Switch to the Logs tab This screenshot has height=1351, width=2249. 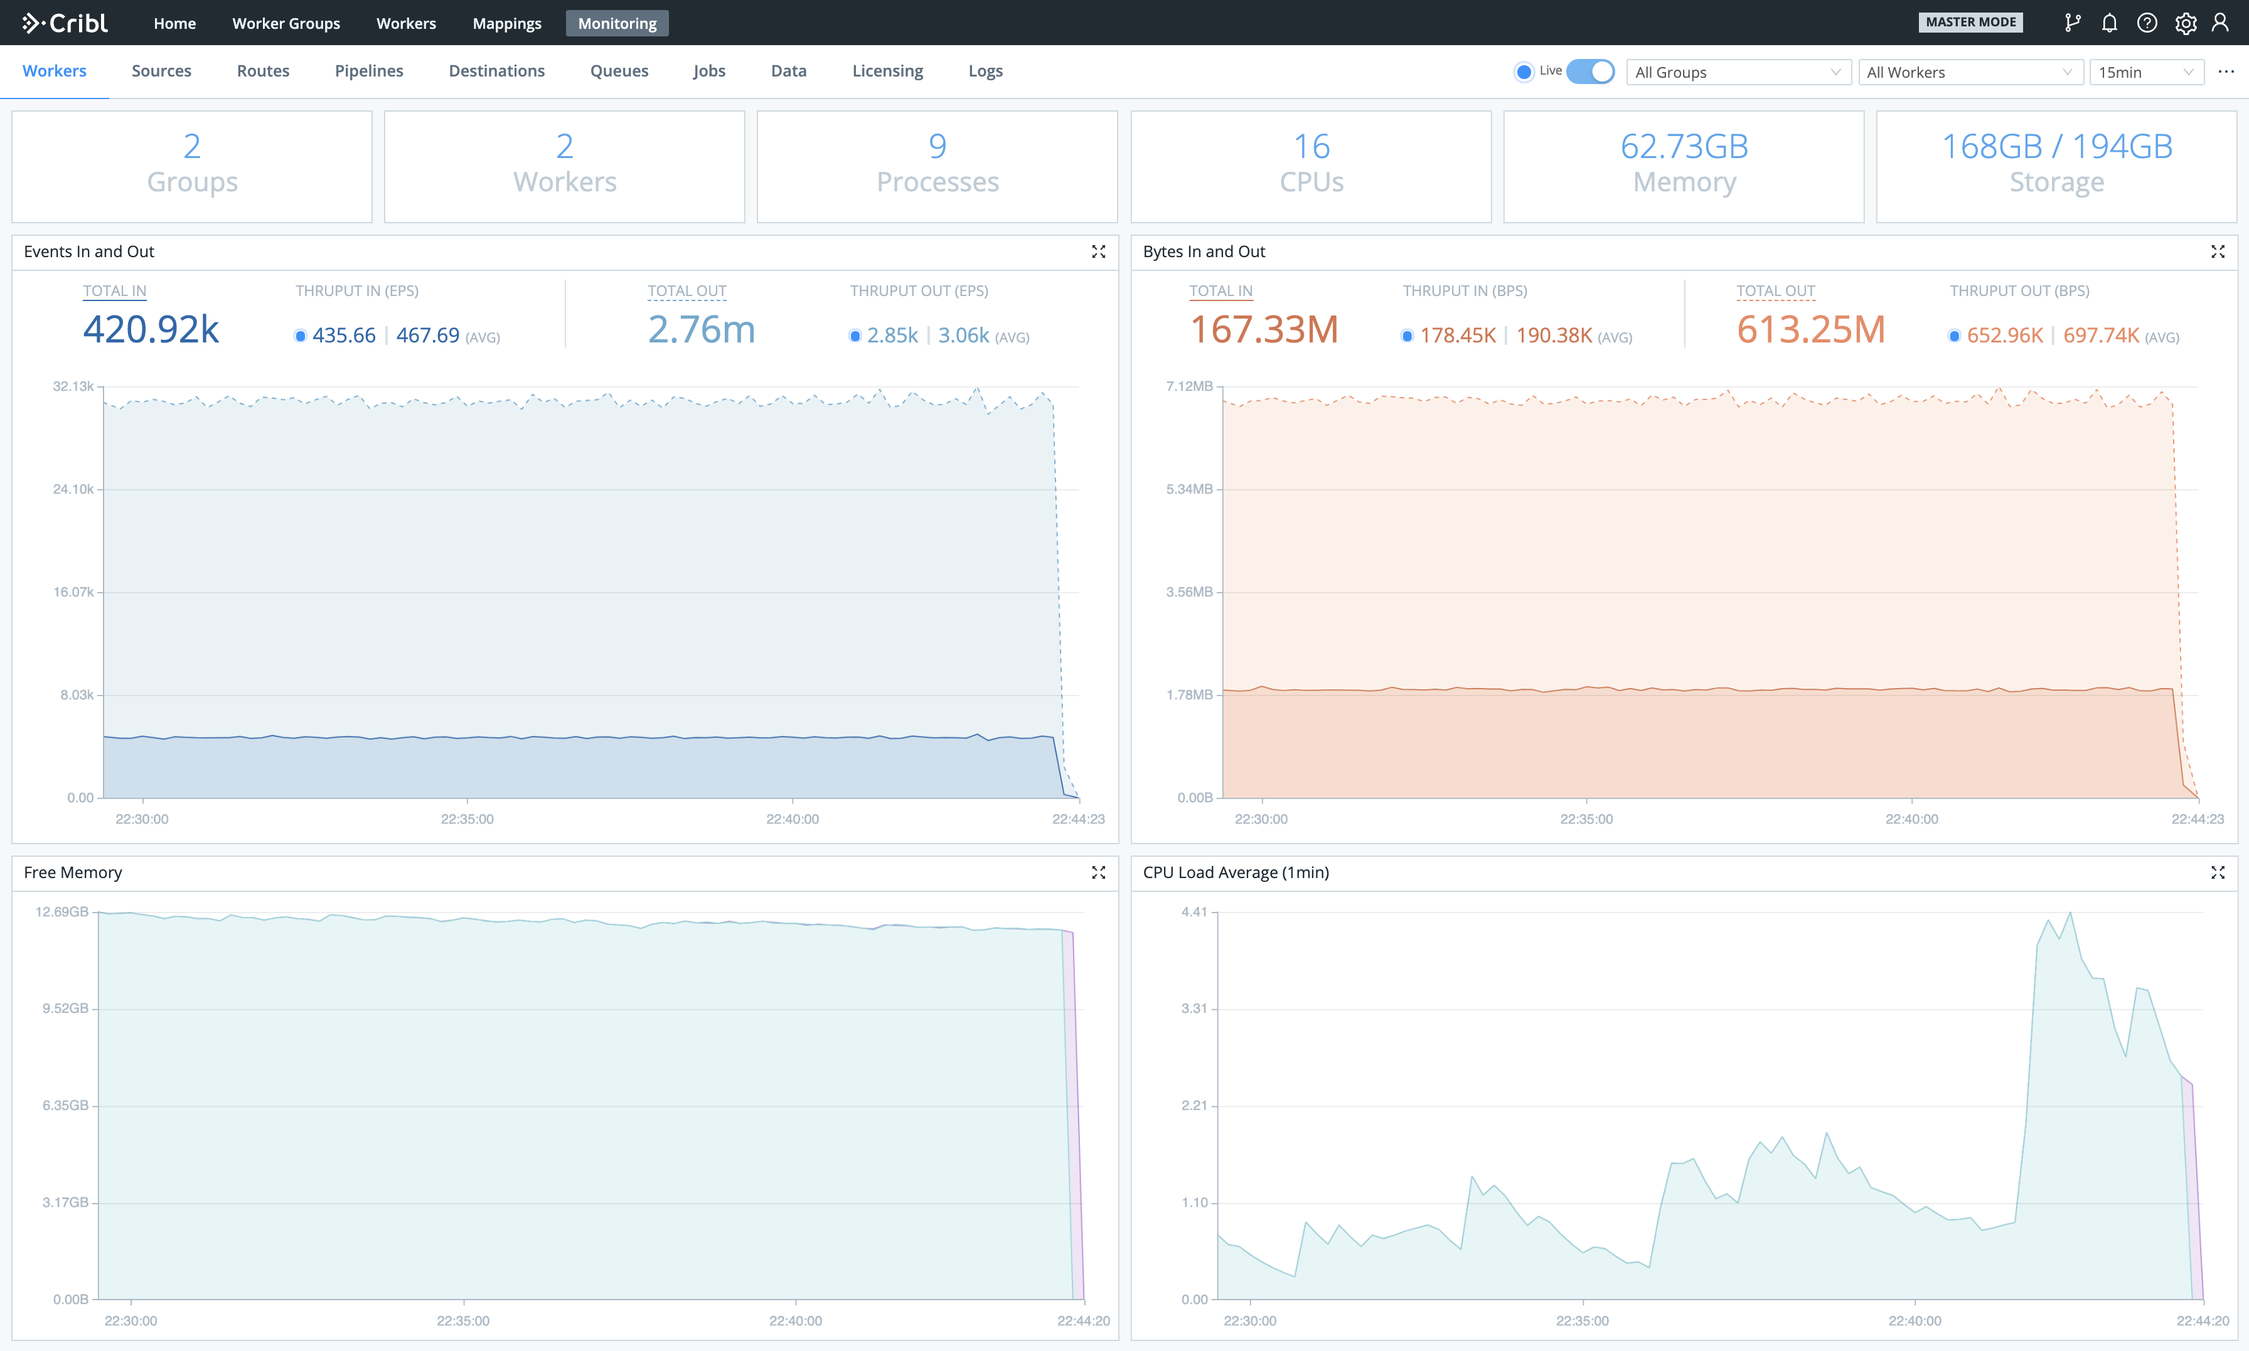[x=985, y=71]
